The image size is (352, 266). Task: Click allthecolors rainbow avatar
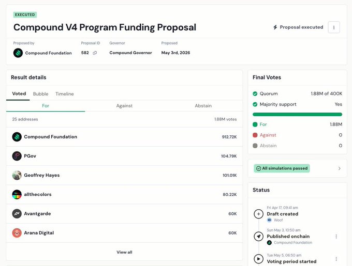17,195
